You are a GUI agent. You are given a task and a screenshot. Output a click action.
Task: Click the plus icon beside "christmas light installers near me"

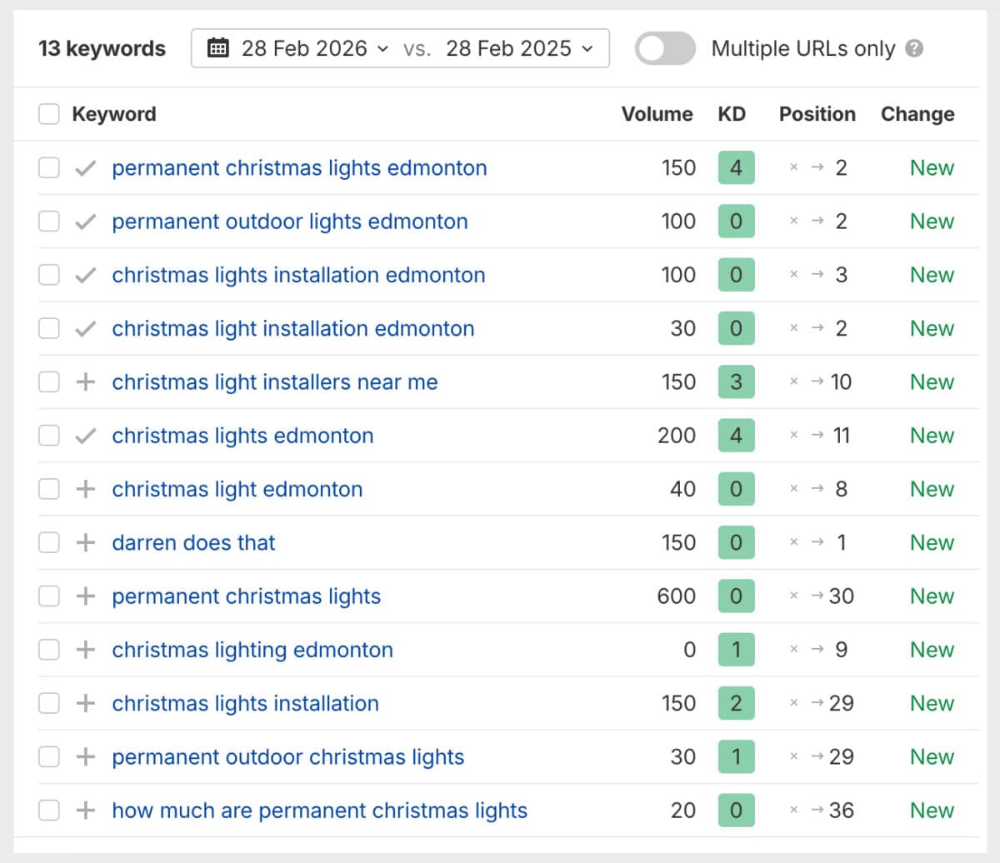(x=84, y=382)
